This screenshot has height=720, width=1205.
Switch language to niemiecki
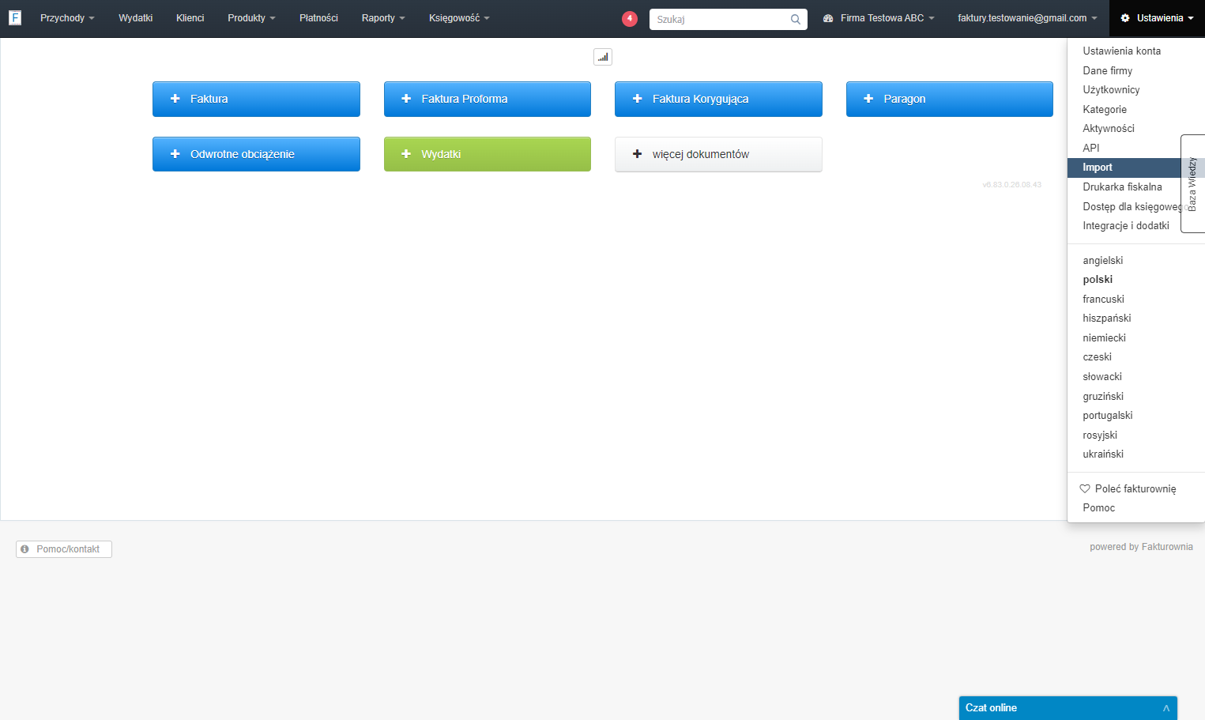point(1104,337)
